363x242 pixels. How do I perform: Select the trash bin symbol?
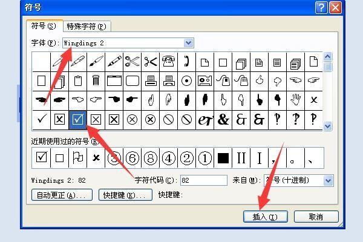[96, 81]
